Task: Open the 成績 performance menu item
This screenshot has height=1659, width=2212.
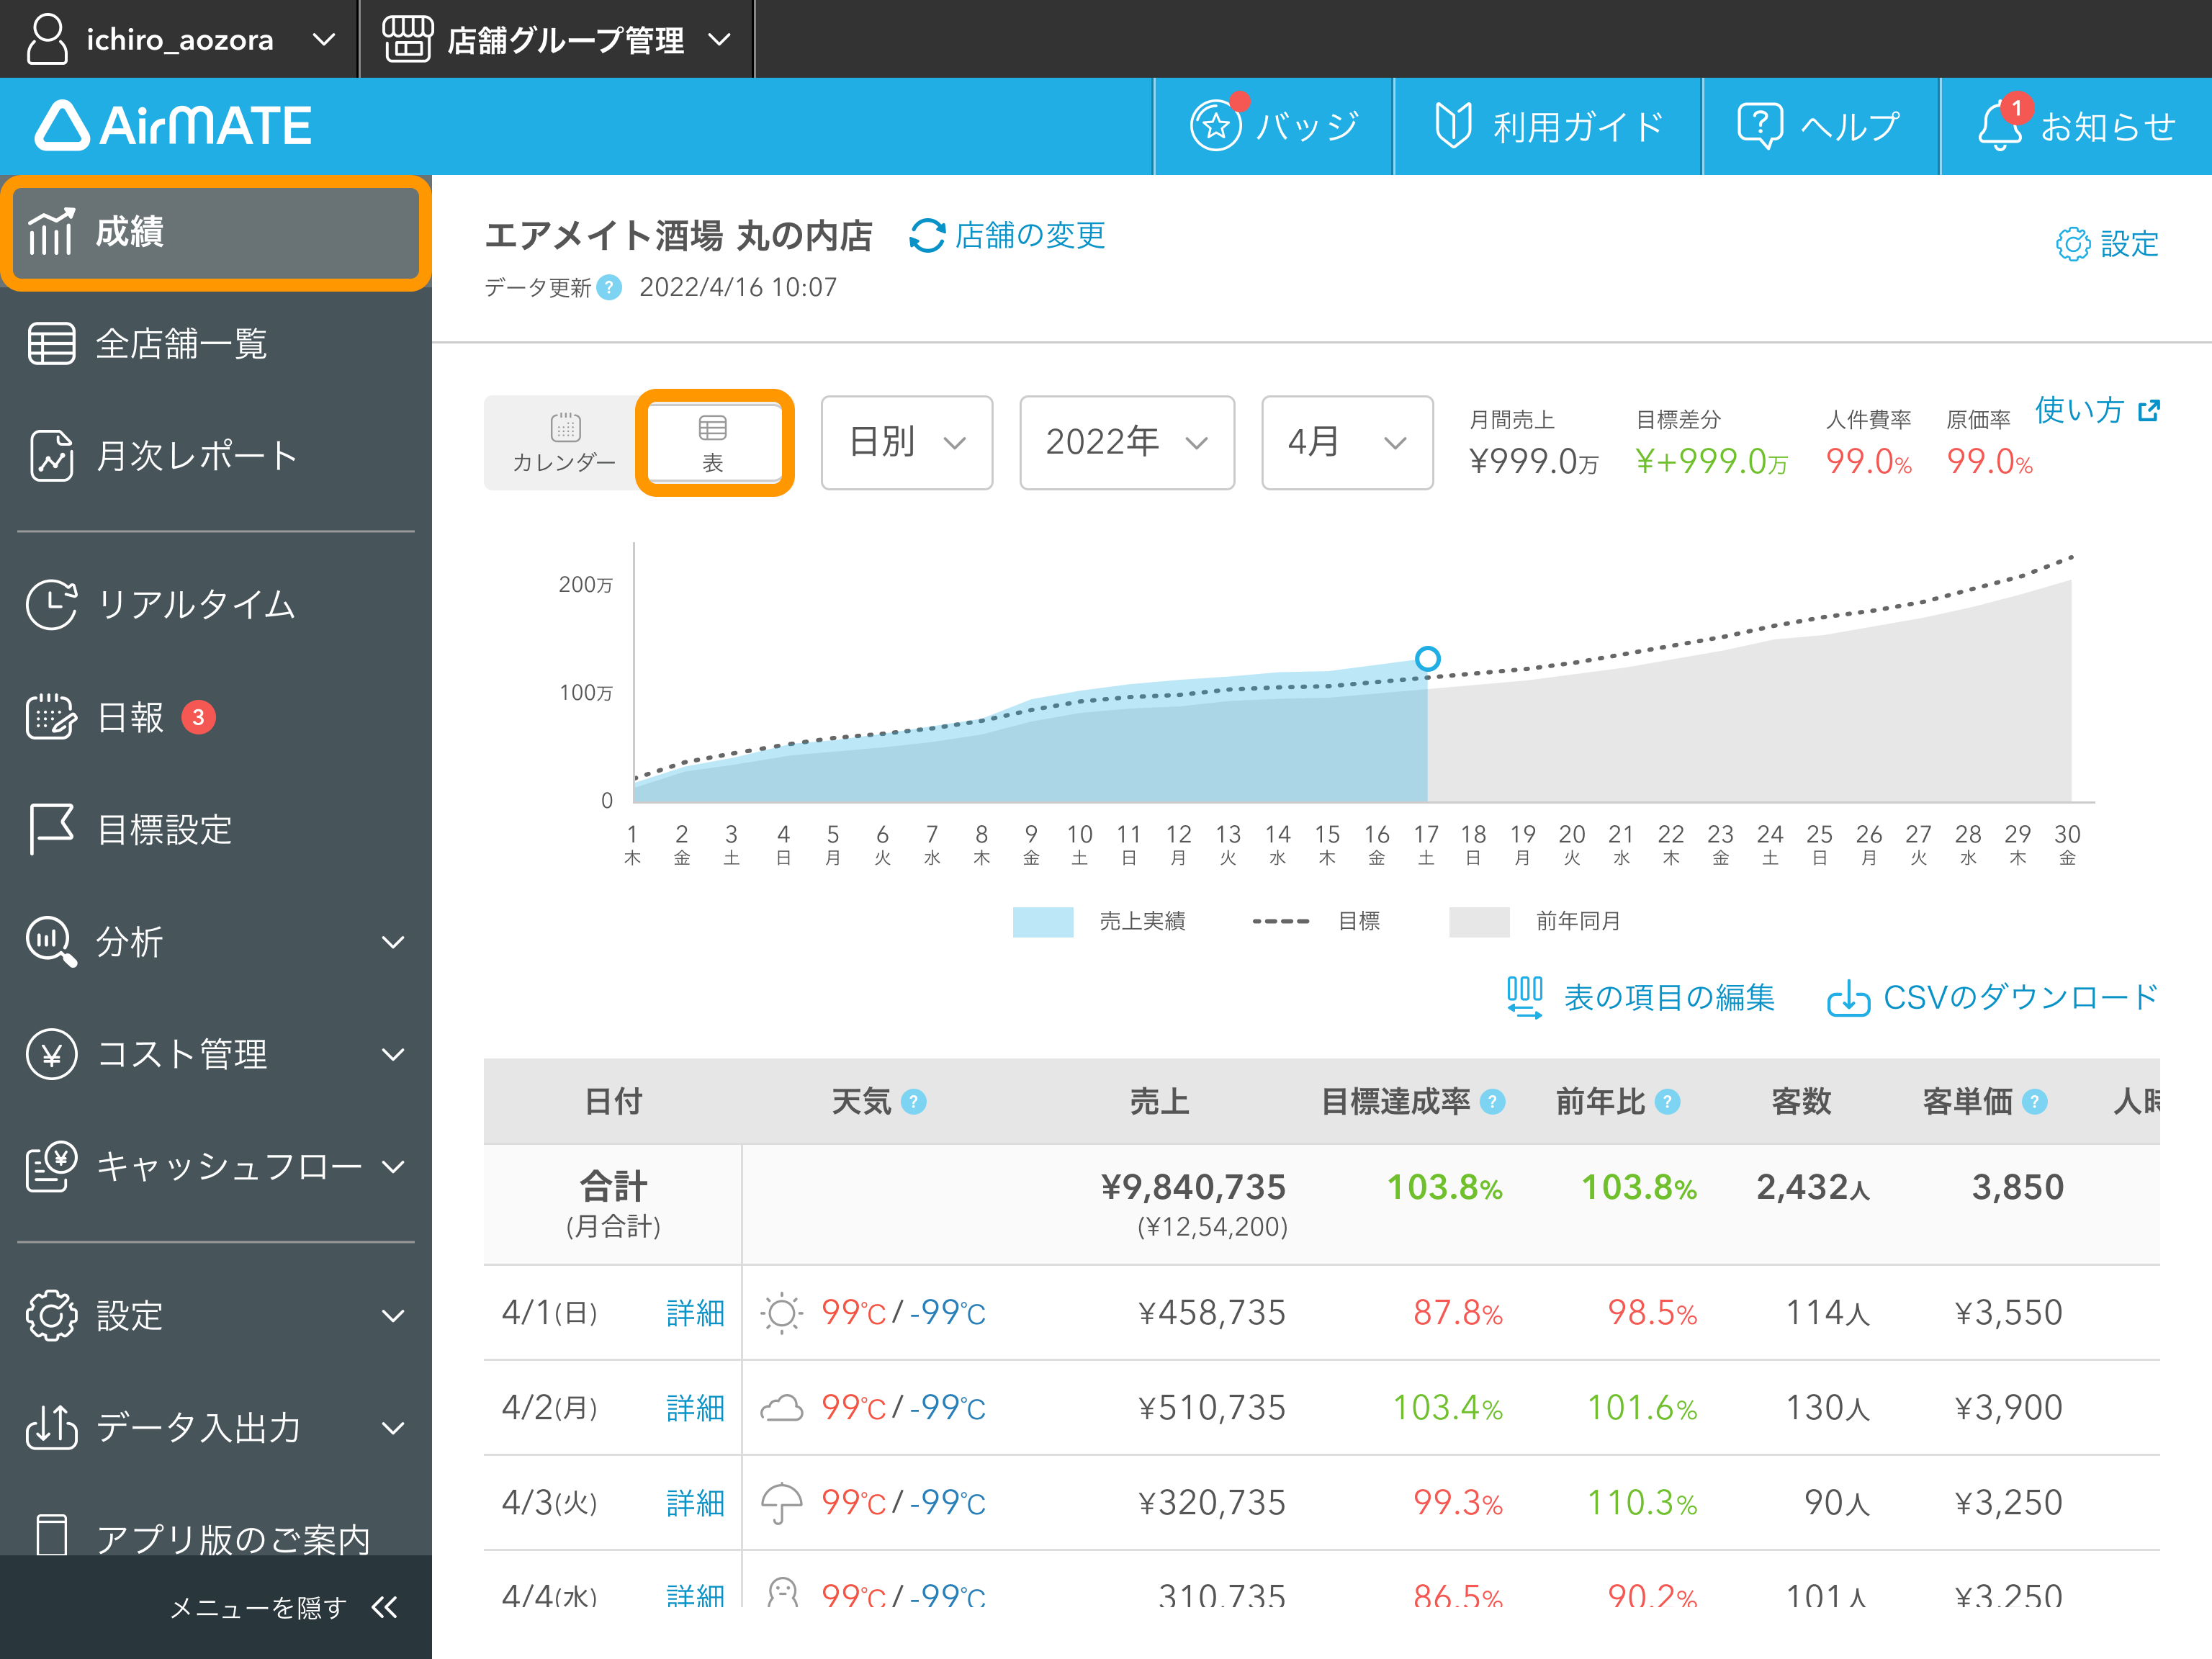Action: pyautogui.click(x=216, y=232)
